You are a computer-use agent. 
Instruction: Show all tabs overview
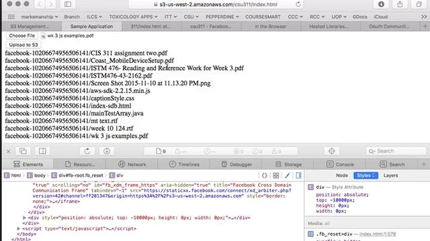point(419,4)
